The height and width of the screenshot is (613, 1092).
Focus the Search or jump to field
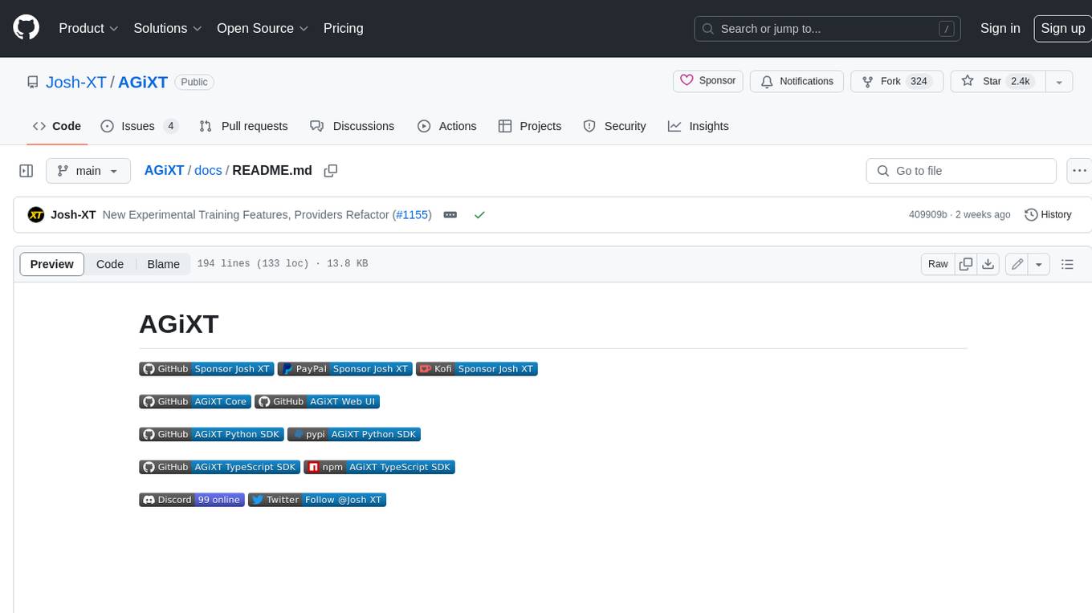827,28
